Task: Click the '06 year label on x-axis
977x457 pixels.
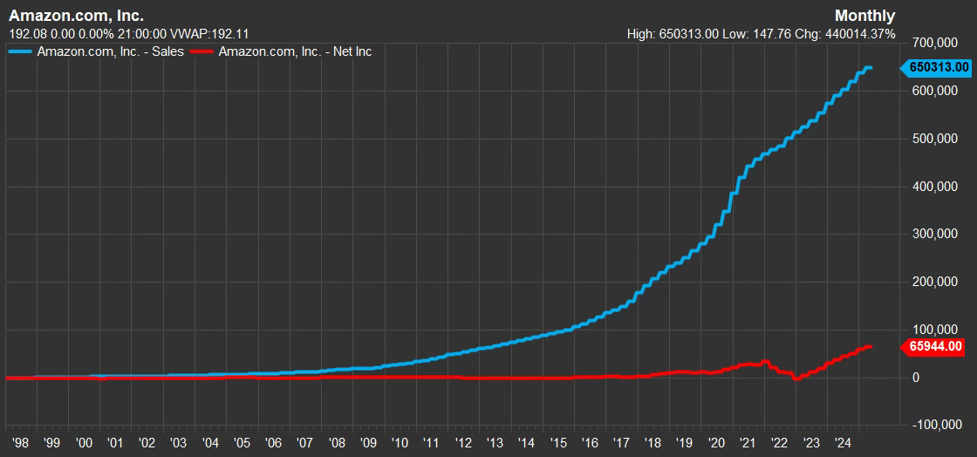Action: pos(274,444)
